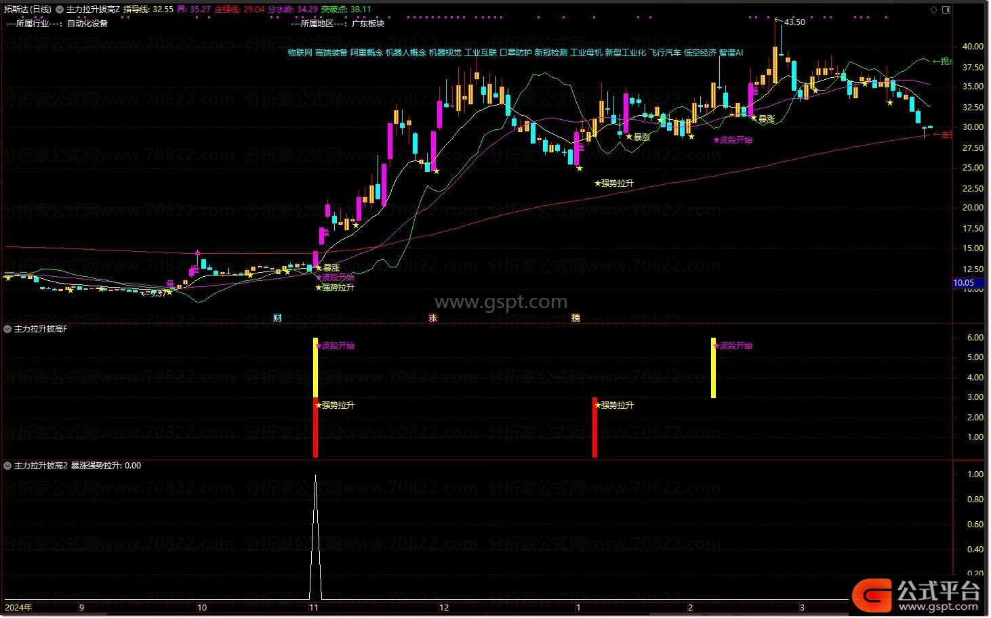Image resolution: width=991 pixels, height=618 pixels.
Task: Click the 暴涨强势拉升: 0.00 readout
Action: (106, 466)
